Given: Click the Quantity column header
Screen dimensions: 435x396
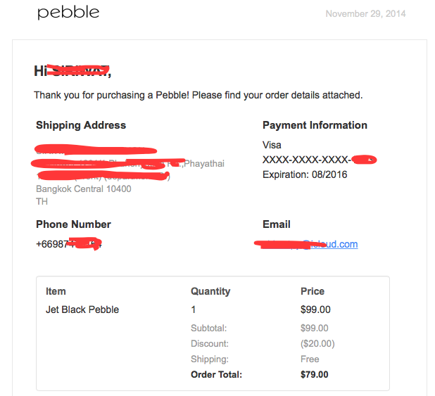Looking at the screenshot, I should point(210,291).
